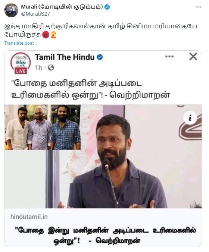The image size is (209, 252).
Task: Close the embedded post with the X
Action: point(193,57)
